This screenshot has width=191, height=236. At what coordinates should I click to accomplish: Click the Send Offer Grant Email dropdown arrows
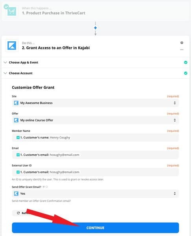(x=174, y=194)
